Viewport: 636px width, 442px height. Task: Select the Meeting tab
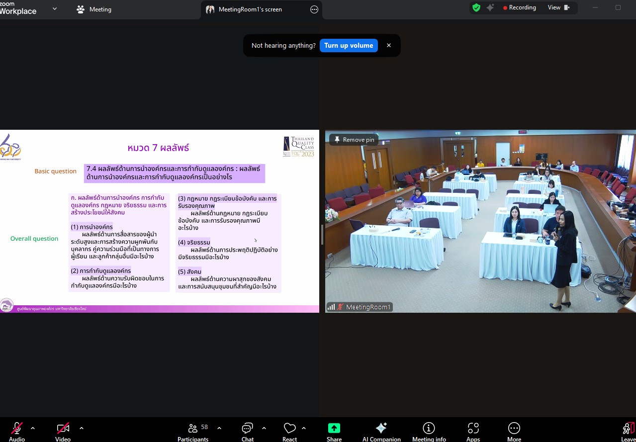click(x=94, y=9)
